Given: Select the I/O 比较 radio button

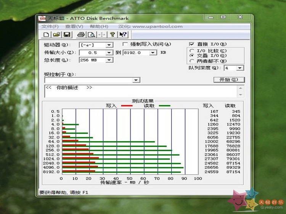Looking at the screenshot, I should [192, 51].
